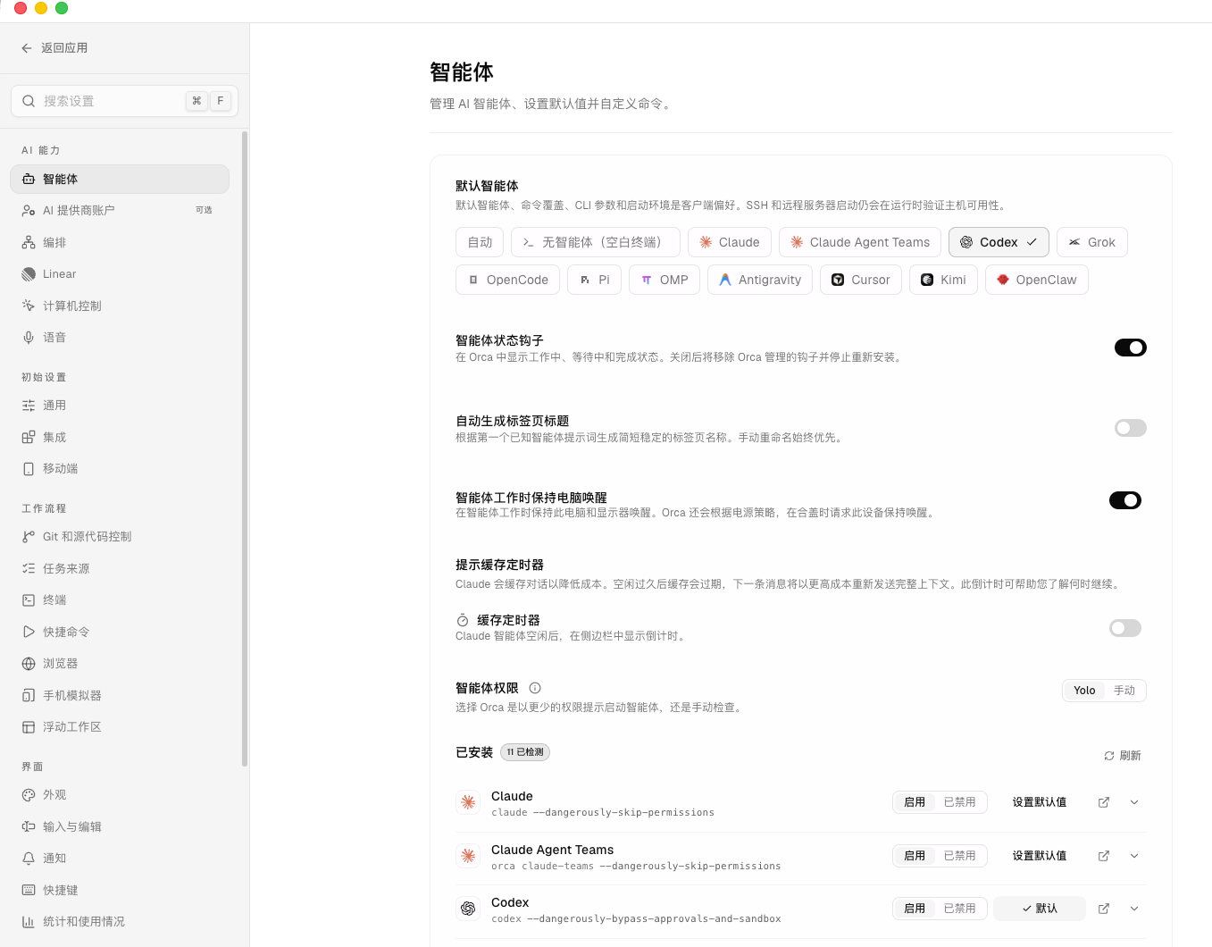Open the external link icon for Claude
The height and width of the screenshot is (947, 1212).
[x=1104, y=802]
